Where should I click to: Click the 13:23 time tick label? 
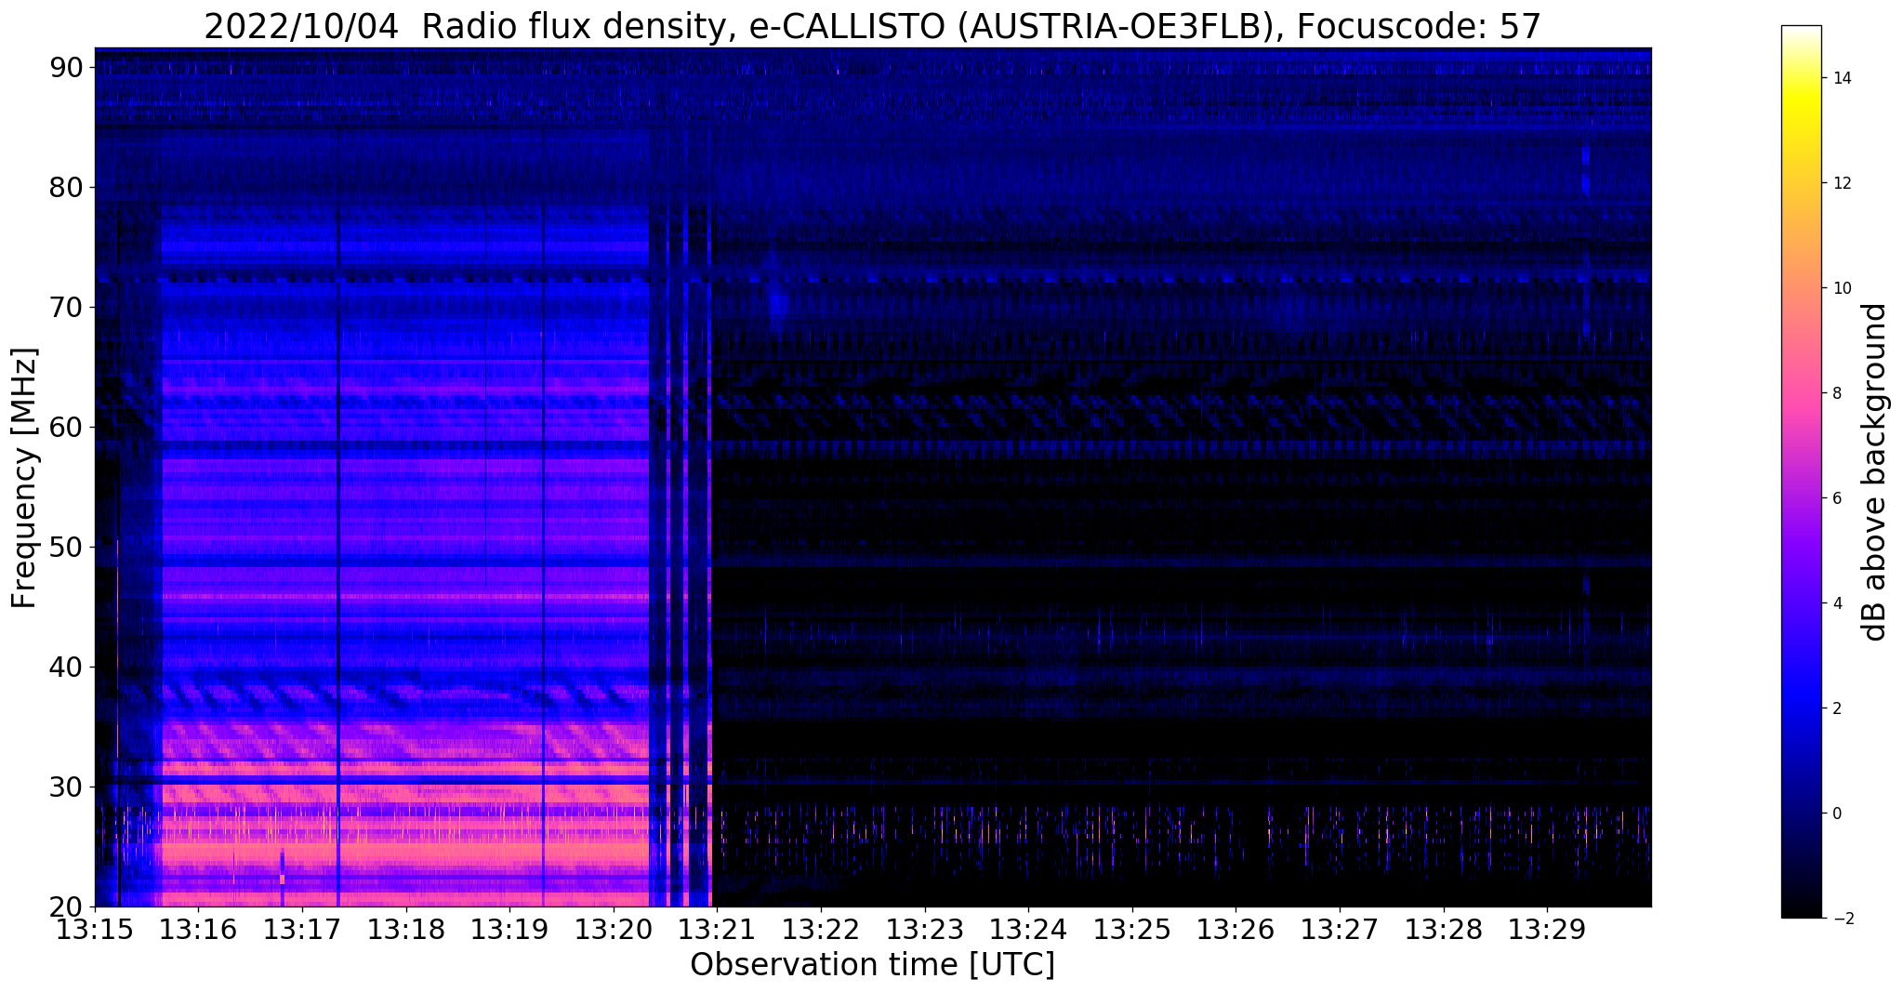pyautogui.click(x=925, y=930)
